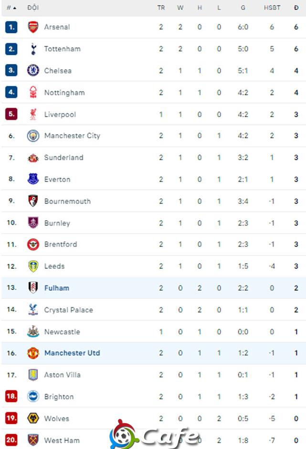Sort by the G goals column header
The width and height of the screenshot is (306, 449).
pyautogui.click(x=243, y=8)
